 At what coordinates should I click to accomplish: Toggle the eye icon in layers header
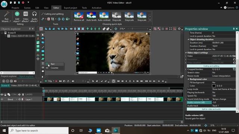coord(2,95)
